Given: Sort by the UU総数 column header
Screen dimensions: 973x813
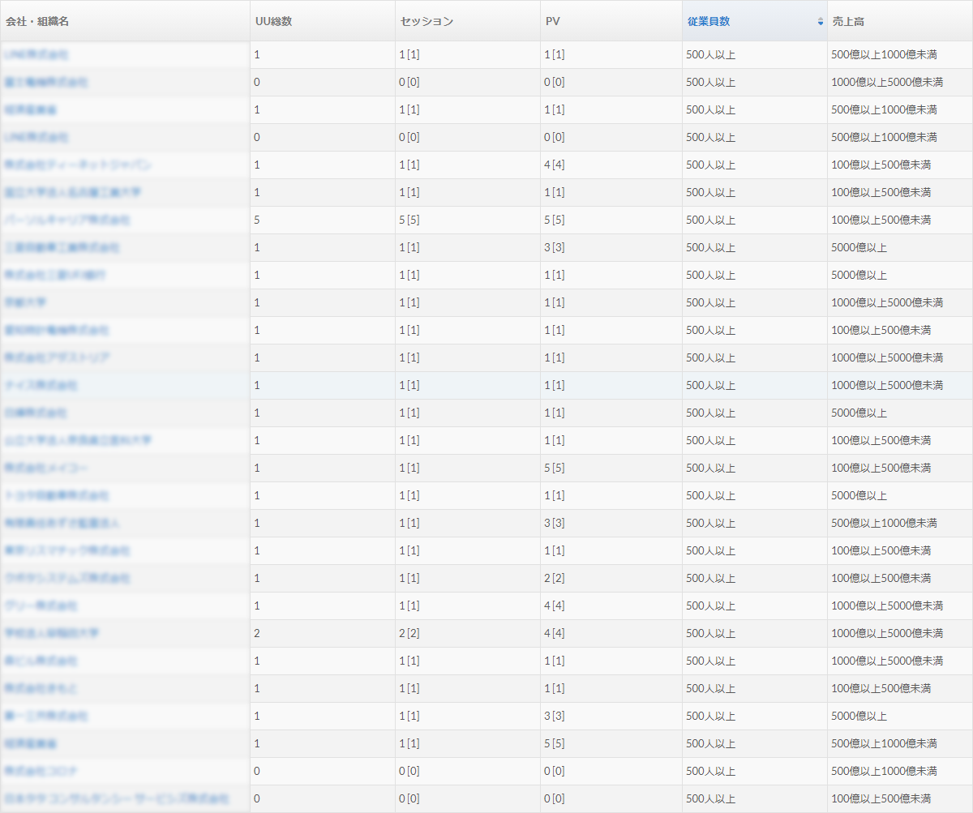Looking at the screenshot, I should coord(273,21).
